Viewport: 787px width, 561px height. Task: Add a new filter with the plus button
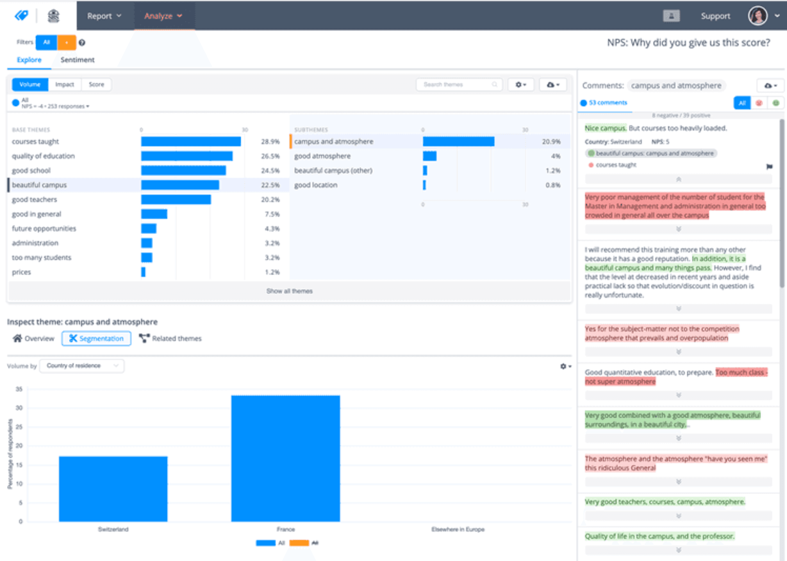[67, 42]
